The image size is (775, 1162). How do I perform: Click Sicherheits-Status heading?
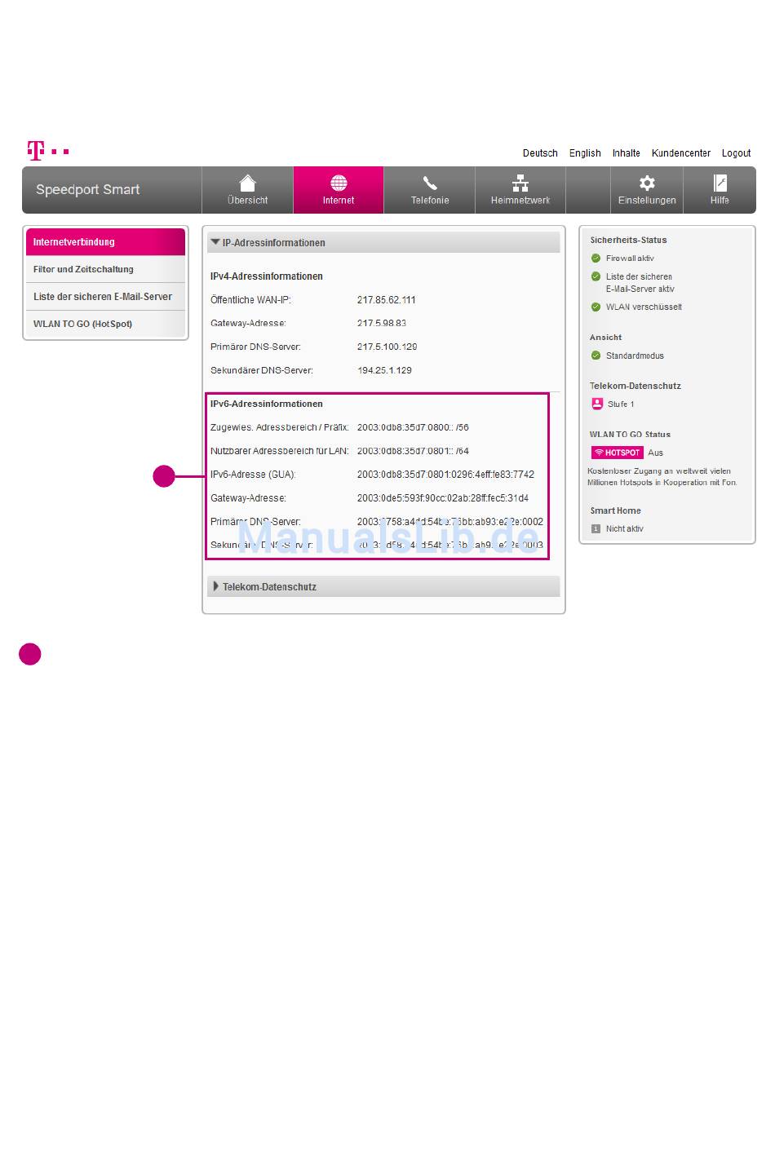[x=628, y=241]
